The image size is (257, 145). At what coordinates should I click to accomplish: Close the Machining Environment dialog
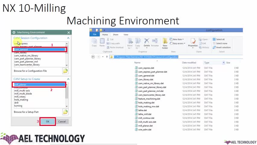(x=69, y=33)
